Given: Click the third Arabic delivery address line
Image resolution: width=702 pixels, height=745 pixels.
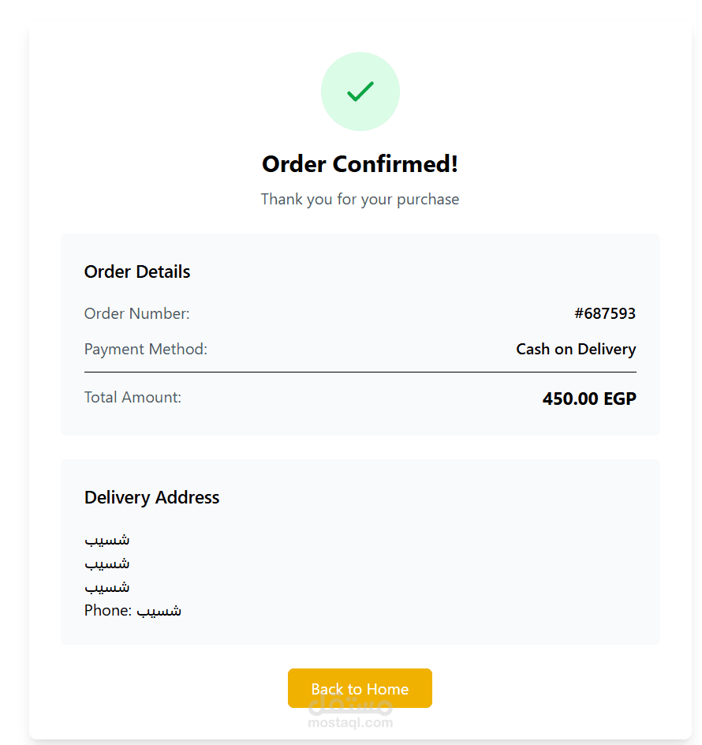Looking at the screenshot, I should pyautogui.click(x=107, y=587).
